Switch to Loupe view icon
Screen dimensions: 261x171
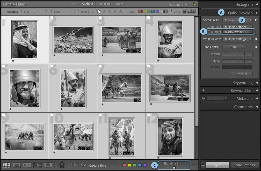17,165
